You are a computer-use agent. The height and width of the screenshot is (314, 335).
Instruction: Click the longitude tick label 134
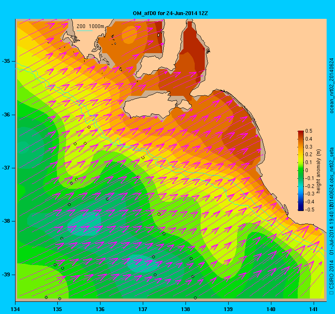(x=15, y=309)
